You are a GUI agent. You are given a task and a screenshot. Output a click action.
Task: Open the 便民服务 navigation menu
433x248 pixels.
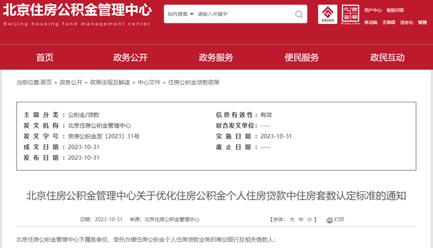pos(301,58)
